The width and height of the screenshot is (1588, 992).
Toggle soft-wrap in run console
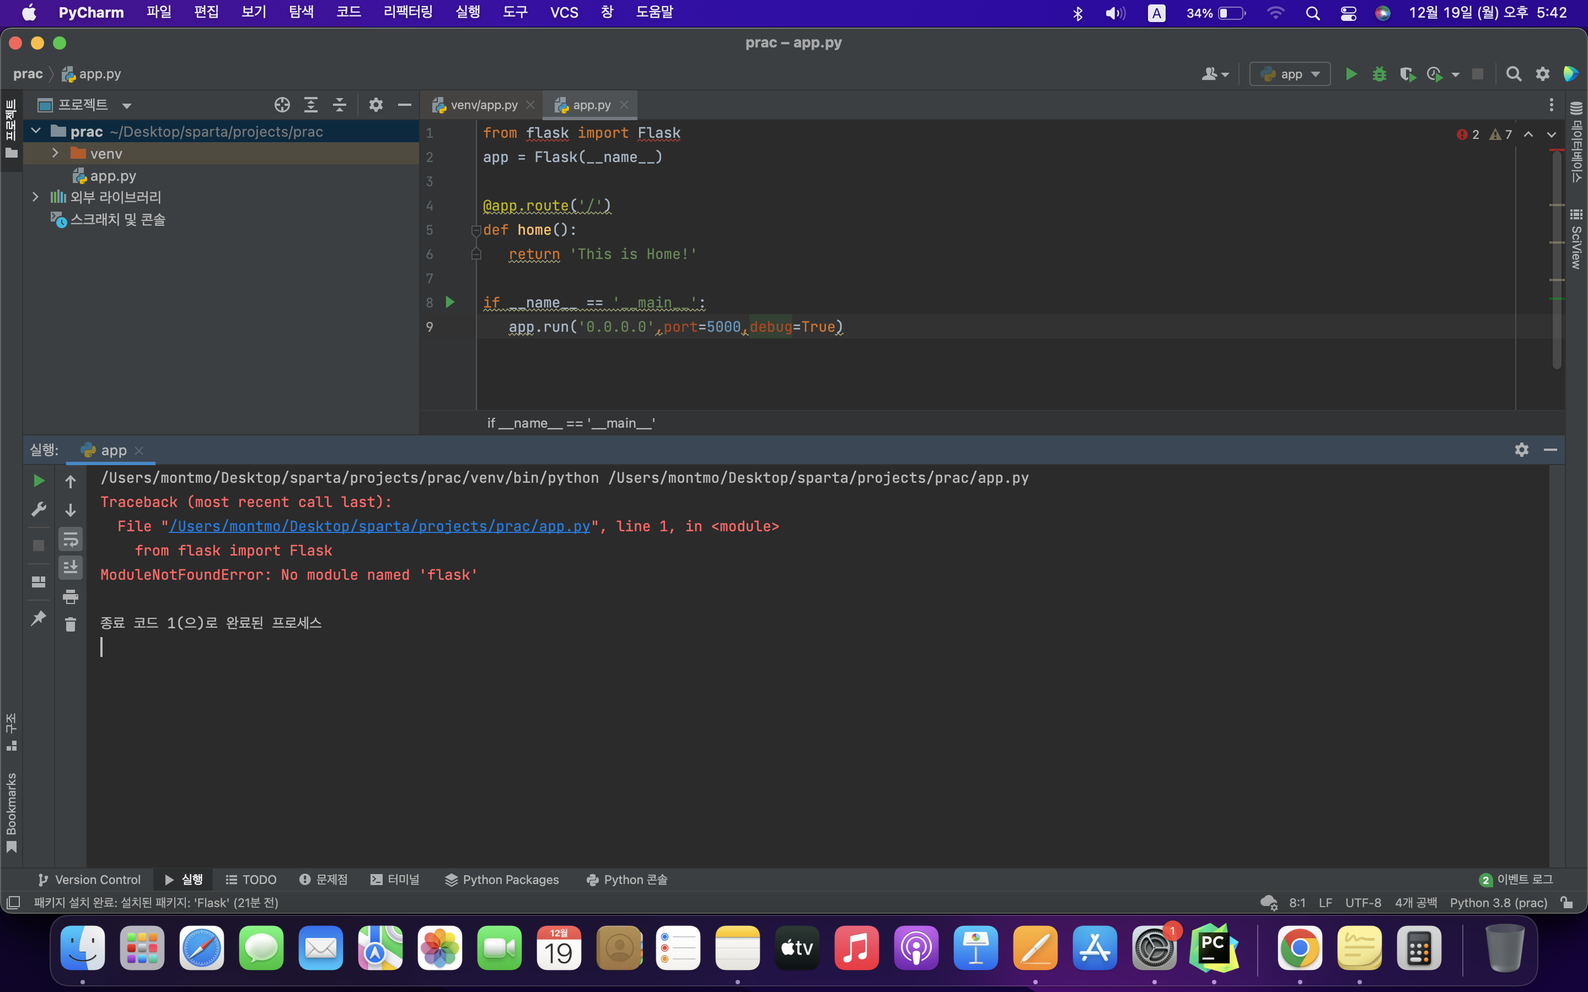71,540
